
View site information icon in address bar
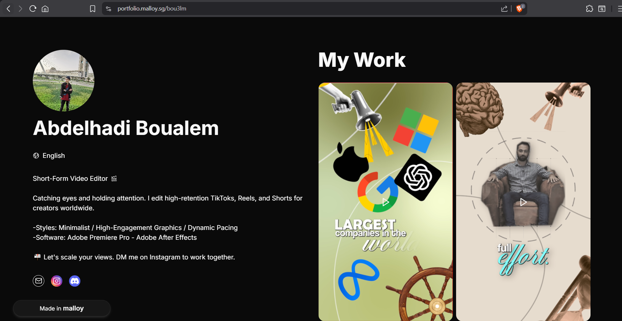[109, 9]
